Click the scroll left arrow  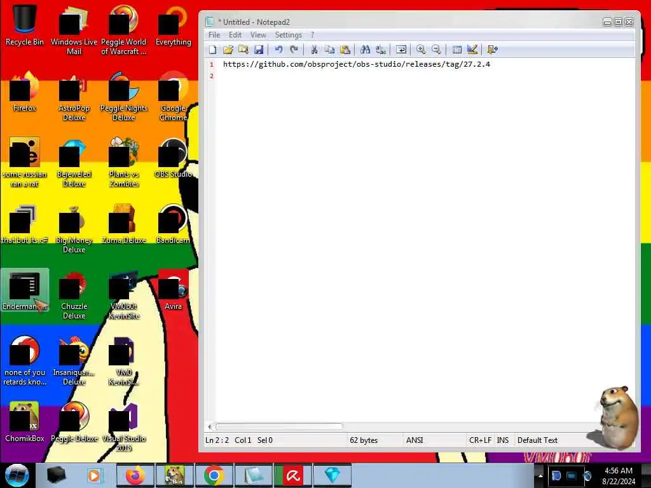pyautogui.click(x=209, y=426)
